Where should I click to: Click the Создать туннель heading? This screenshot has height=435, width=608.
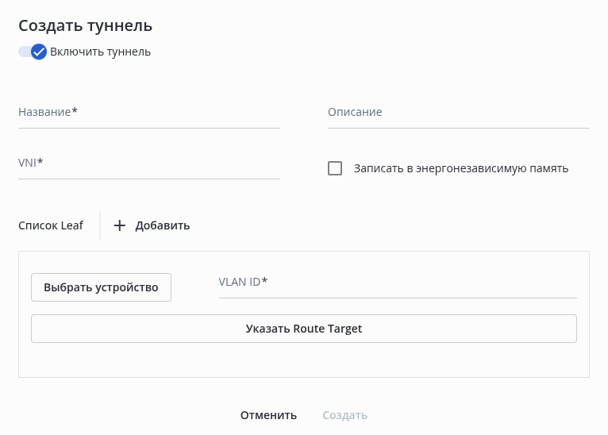click(85, 25)
